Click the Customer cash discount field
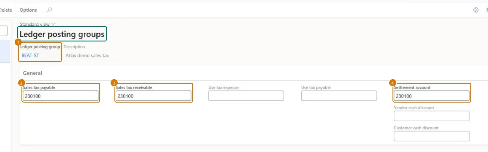This screenshot has height=152, width=488. click(432, 136)
